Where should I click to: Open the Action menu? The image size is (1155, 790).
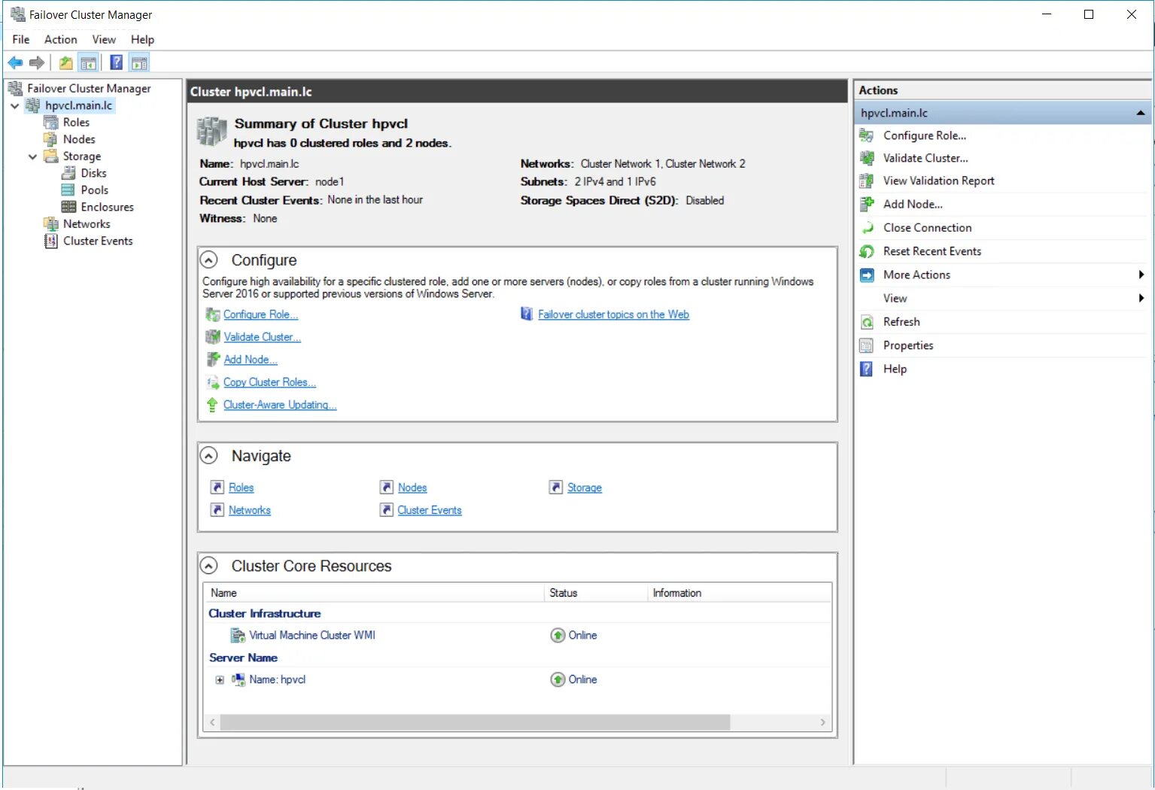[60, 40]
